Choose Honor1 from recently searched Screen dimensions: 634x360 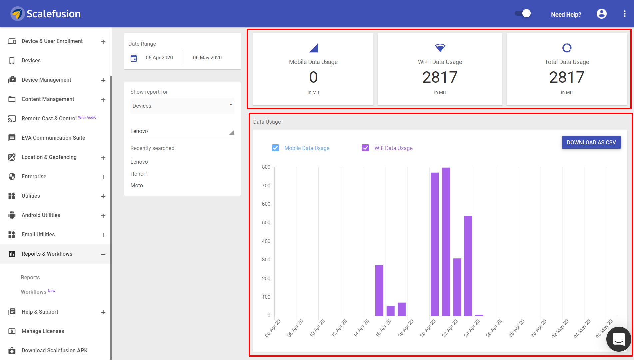(x=139, y=174)
